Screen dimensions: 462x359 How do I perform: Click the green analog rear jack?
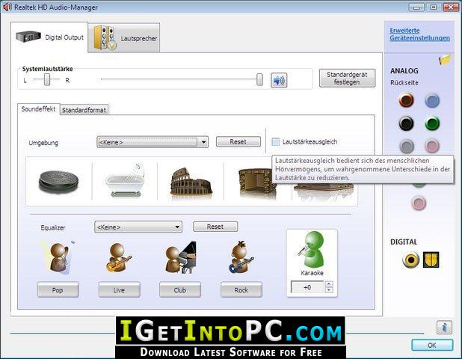(x=432, y=123)
